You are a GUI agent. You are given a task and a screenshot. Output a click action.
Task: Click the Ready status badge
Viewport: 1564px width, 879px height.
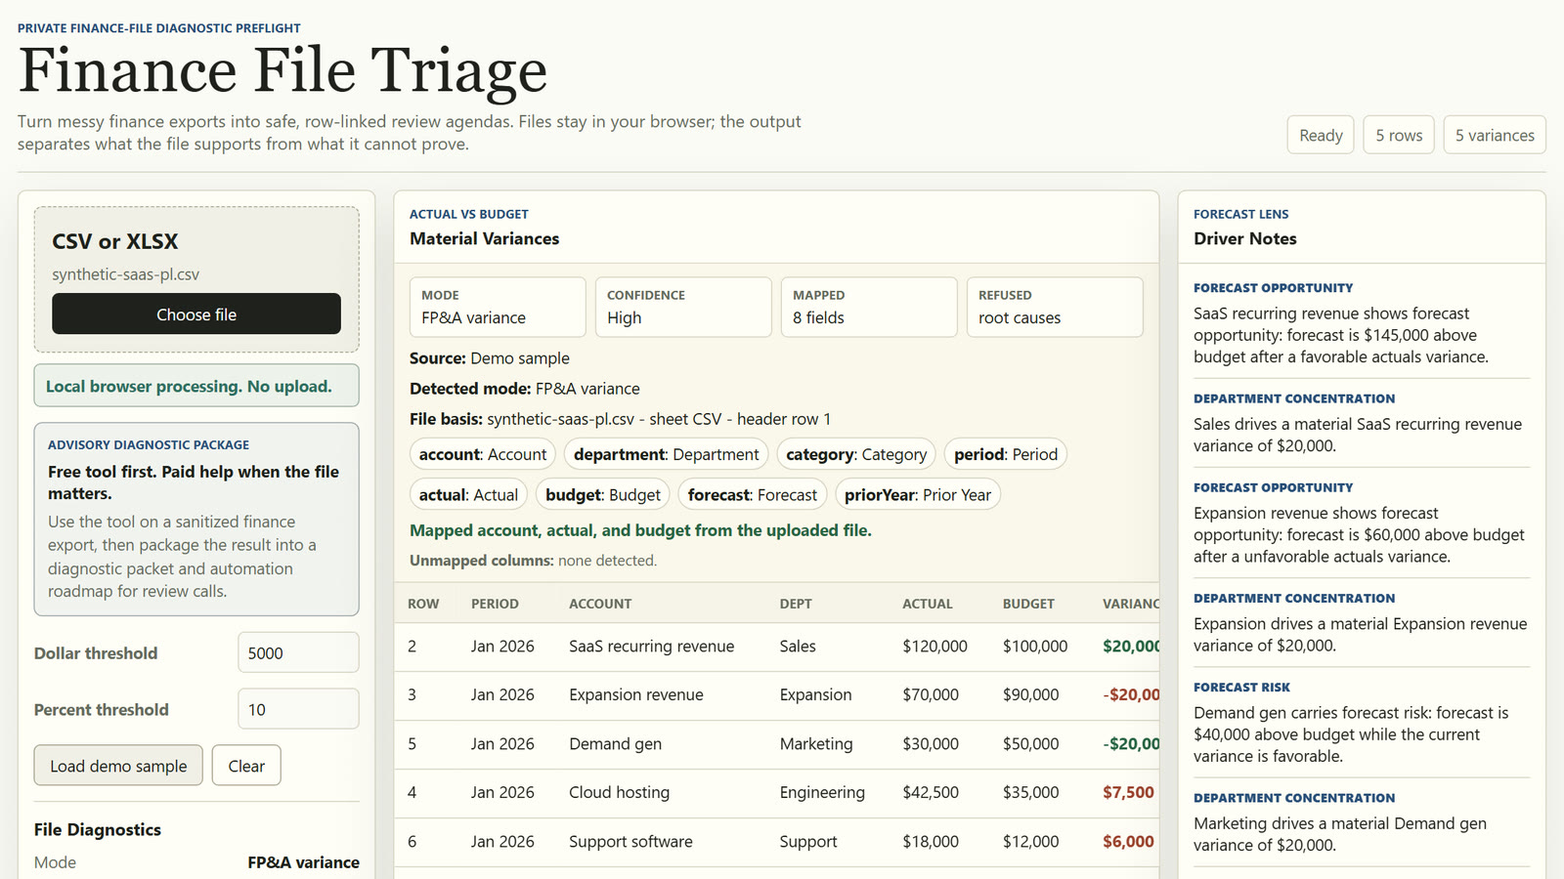[1321, 135]
